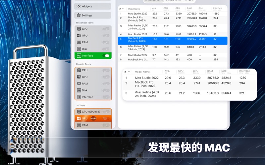The width and height of the screenshot is (265, 165).
Task: Sort main table by Interface column header
Action: pyautogui.click(x=218, y=8)
